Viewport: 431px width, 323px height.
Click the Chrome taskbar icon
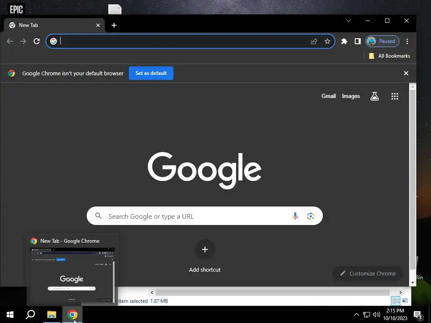pyautogui.click(x=72, y=315)
